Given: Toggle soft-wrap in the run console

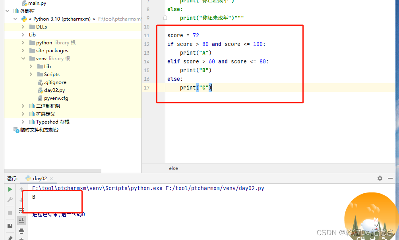Looking at the screenshot, I should [21, 210].
